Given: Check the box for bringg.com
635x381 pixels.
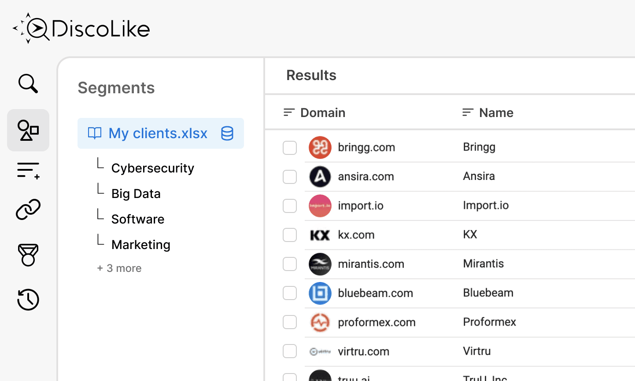Looking at the screenshot, I should point(290,148).
